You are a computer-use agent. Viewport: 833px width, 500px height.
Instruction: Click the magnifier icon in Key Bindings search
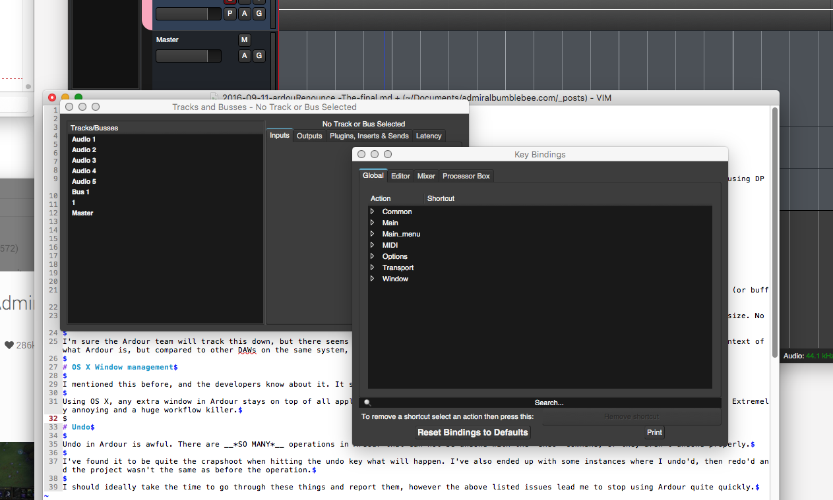[367, 403]
